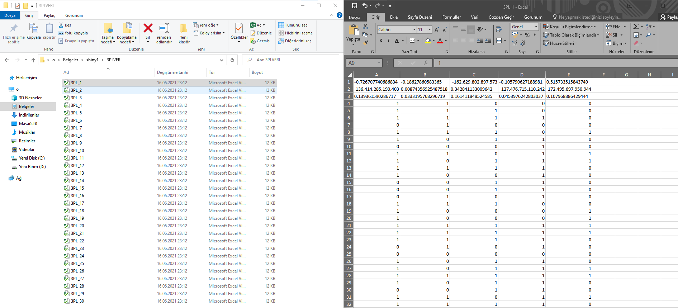Open the Excel Gözden Geçir tab
The image size is (678, 308).
[x=501, y=17]
